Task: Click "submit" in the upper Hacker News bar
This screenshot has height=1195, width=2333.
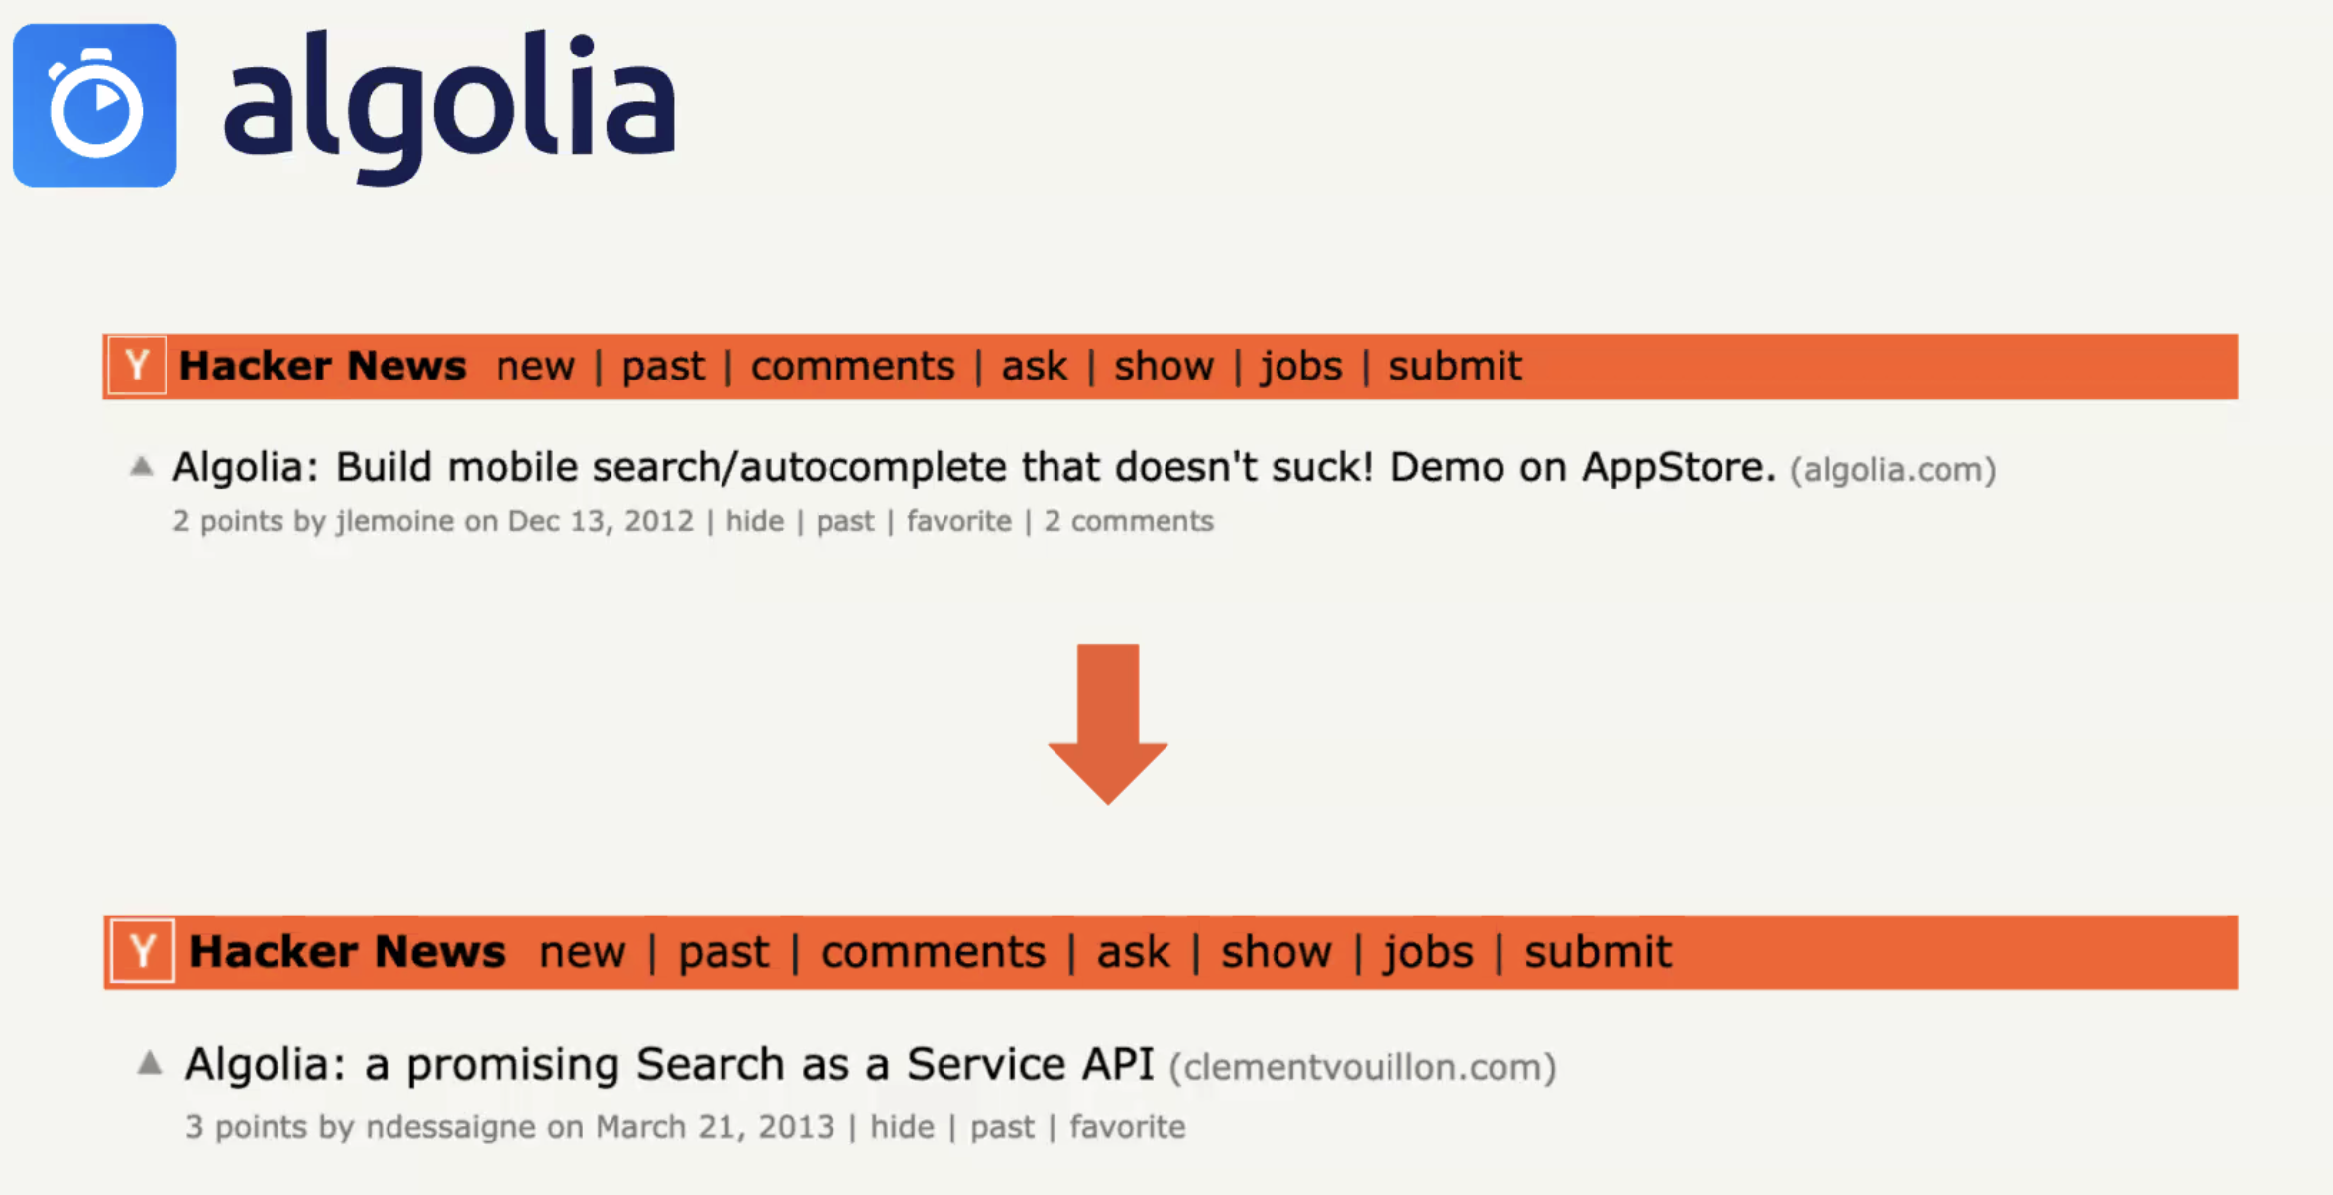Action: [x=1454, y=366]
